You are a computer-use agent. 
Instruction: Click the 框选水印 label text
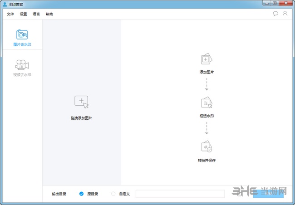point(206,116)
